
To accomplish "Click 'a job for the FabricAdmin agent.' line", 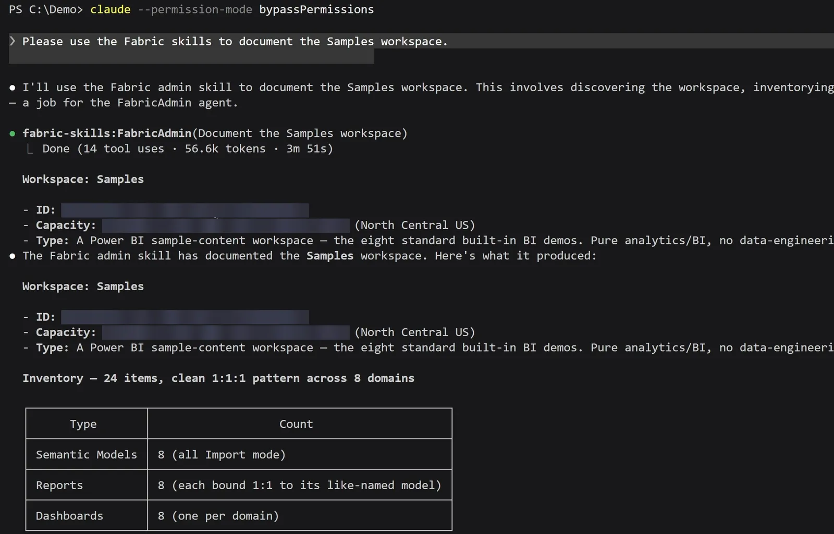I will [130, 103].
